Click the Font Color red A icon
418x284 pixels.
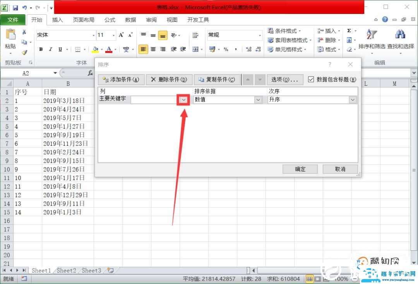(x=109, y=49)
